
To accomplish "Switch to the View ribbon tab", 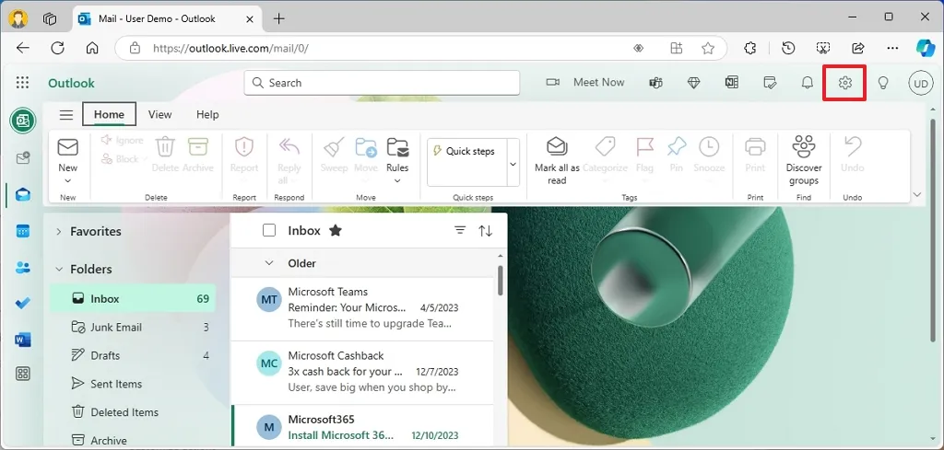I will [159, 115].
